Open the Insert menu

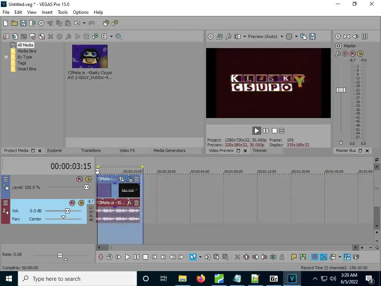click(x=47, y=12)
